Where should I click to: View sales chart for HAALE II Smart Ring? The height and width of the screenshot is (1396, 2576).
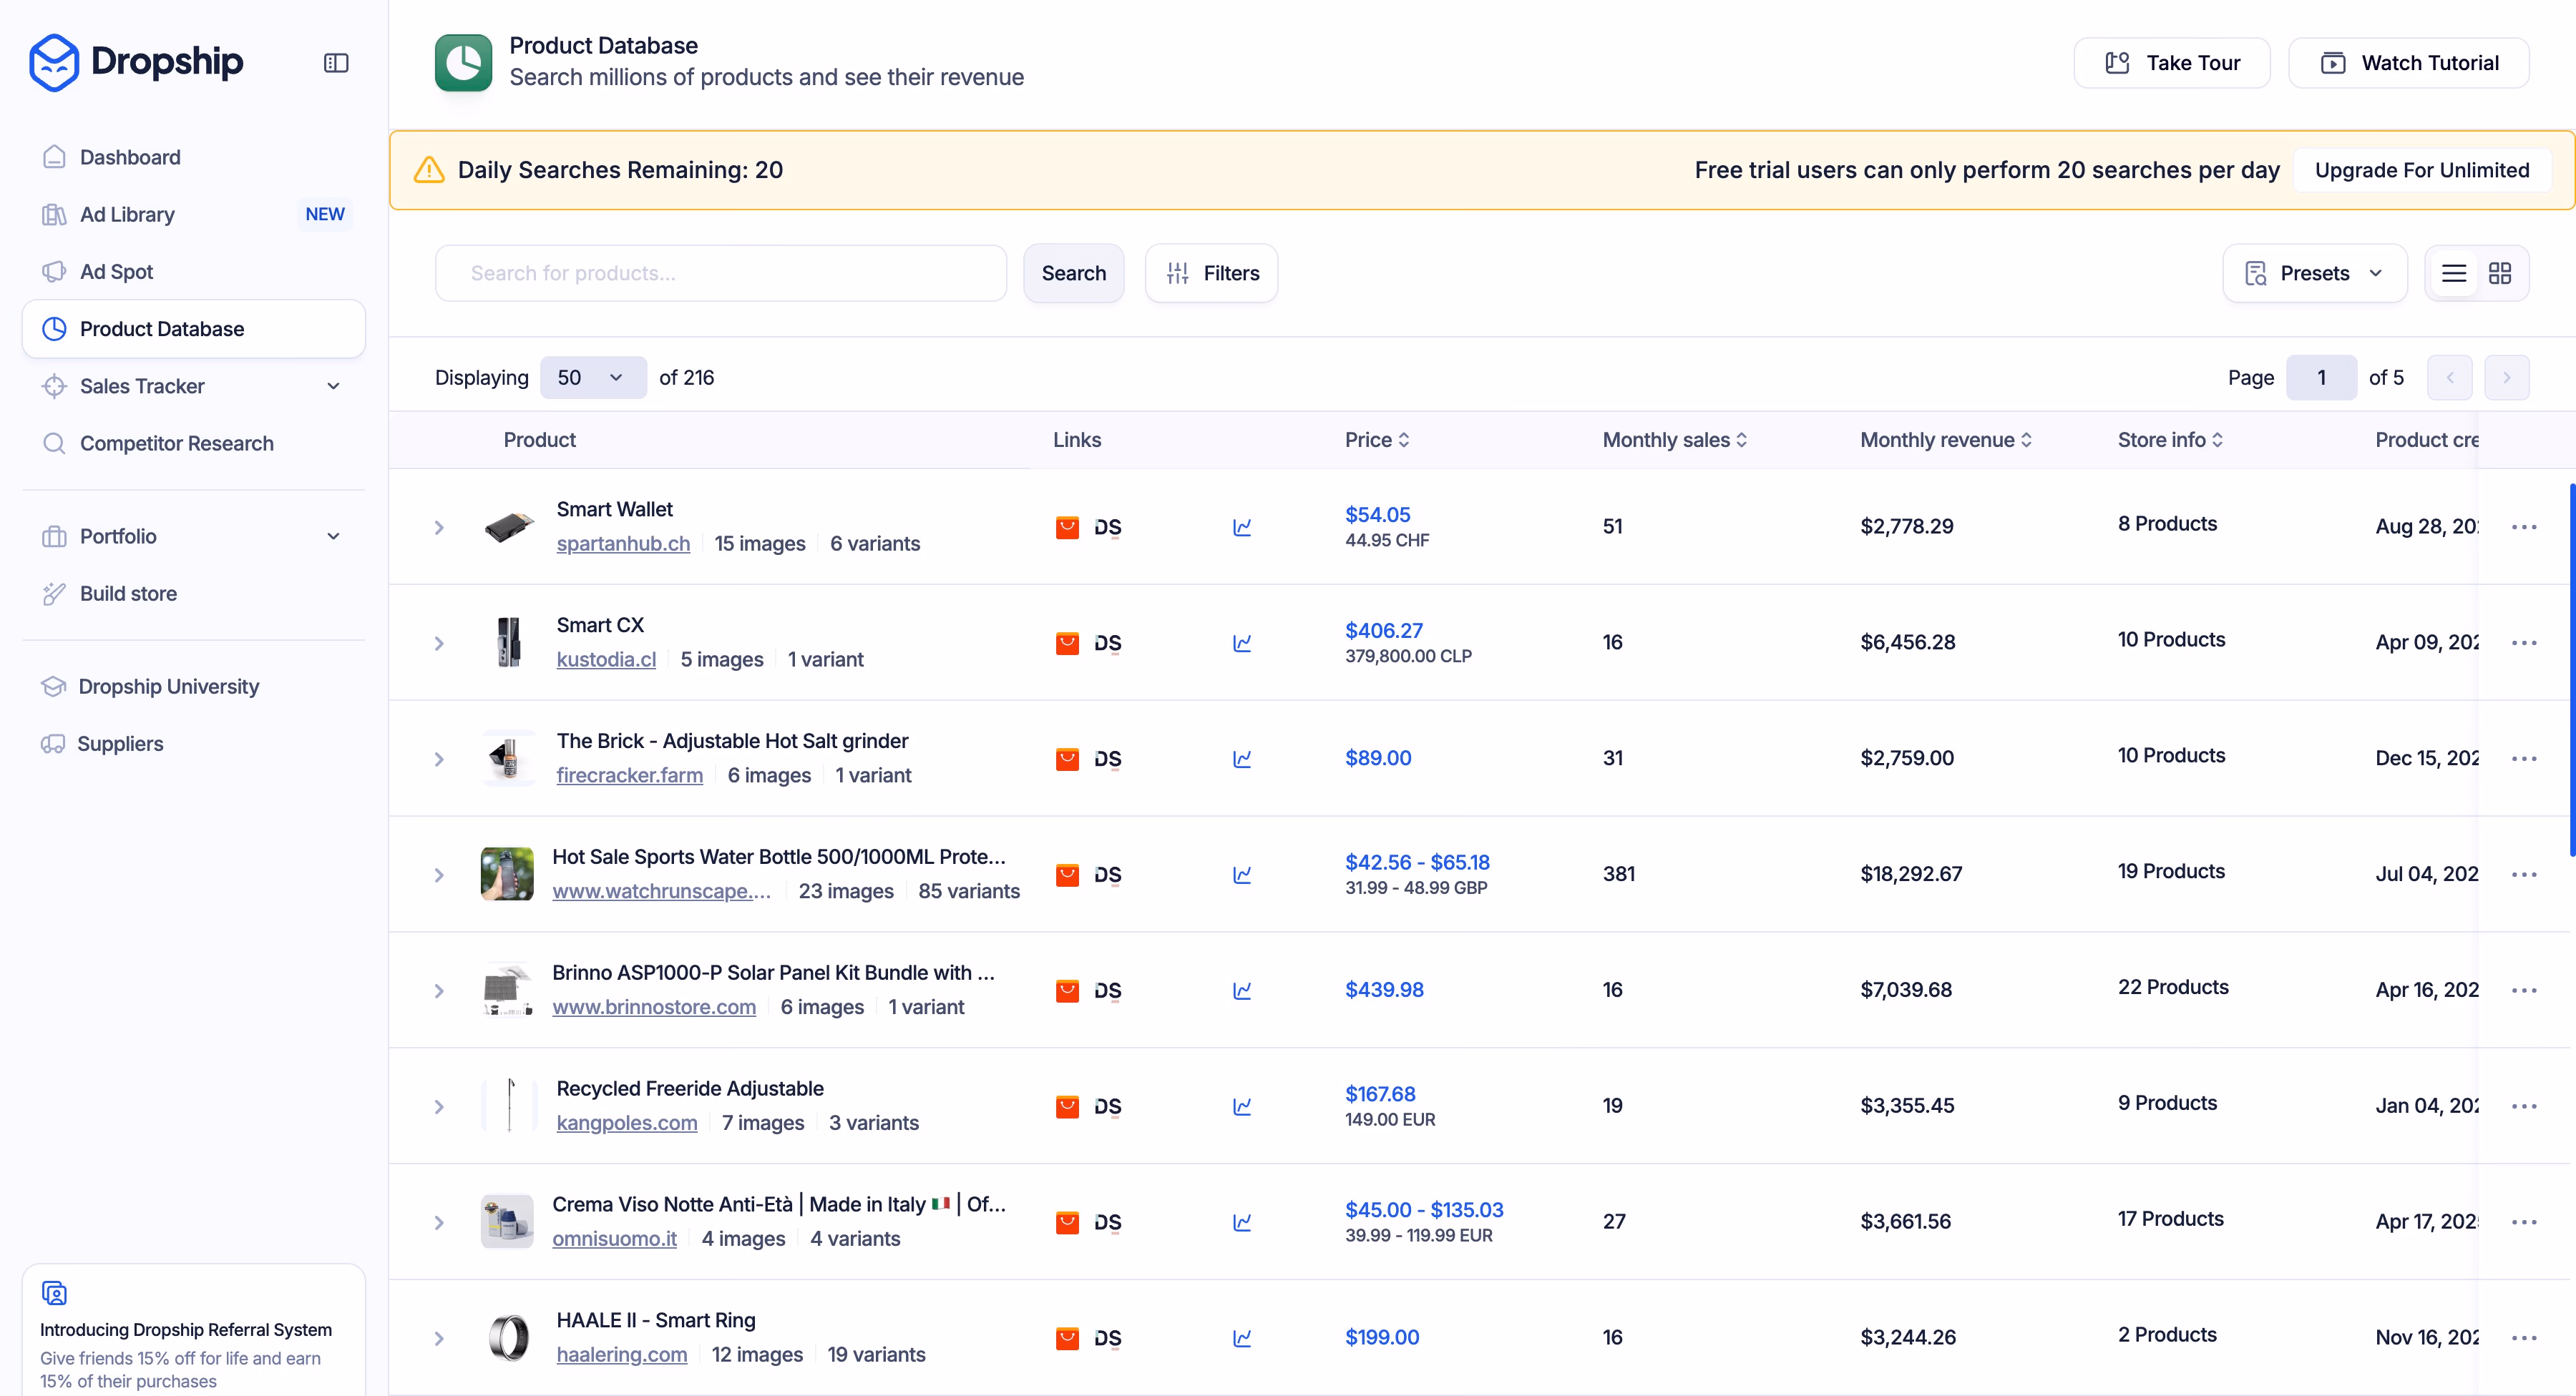pyautogui.click(x=1242, y=1338)
